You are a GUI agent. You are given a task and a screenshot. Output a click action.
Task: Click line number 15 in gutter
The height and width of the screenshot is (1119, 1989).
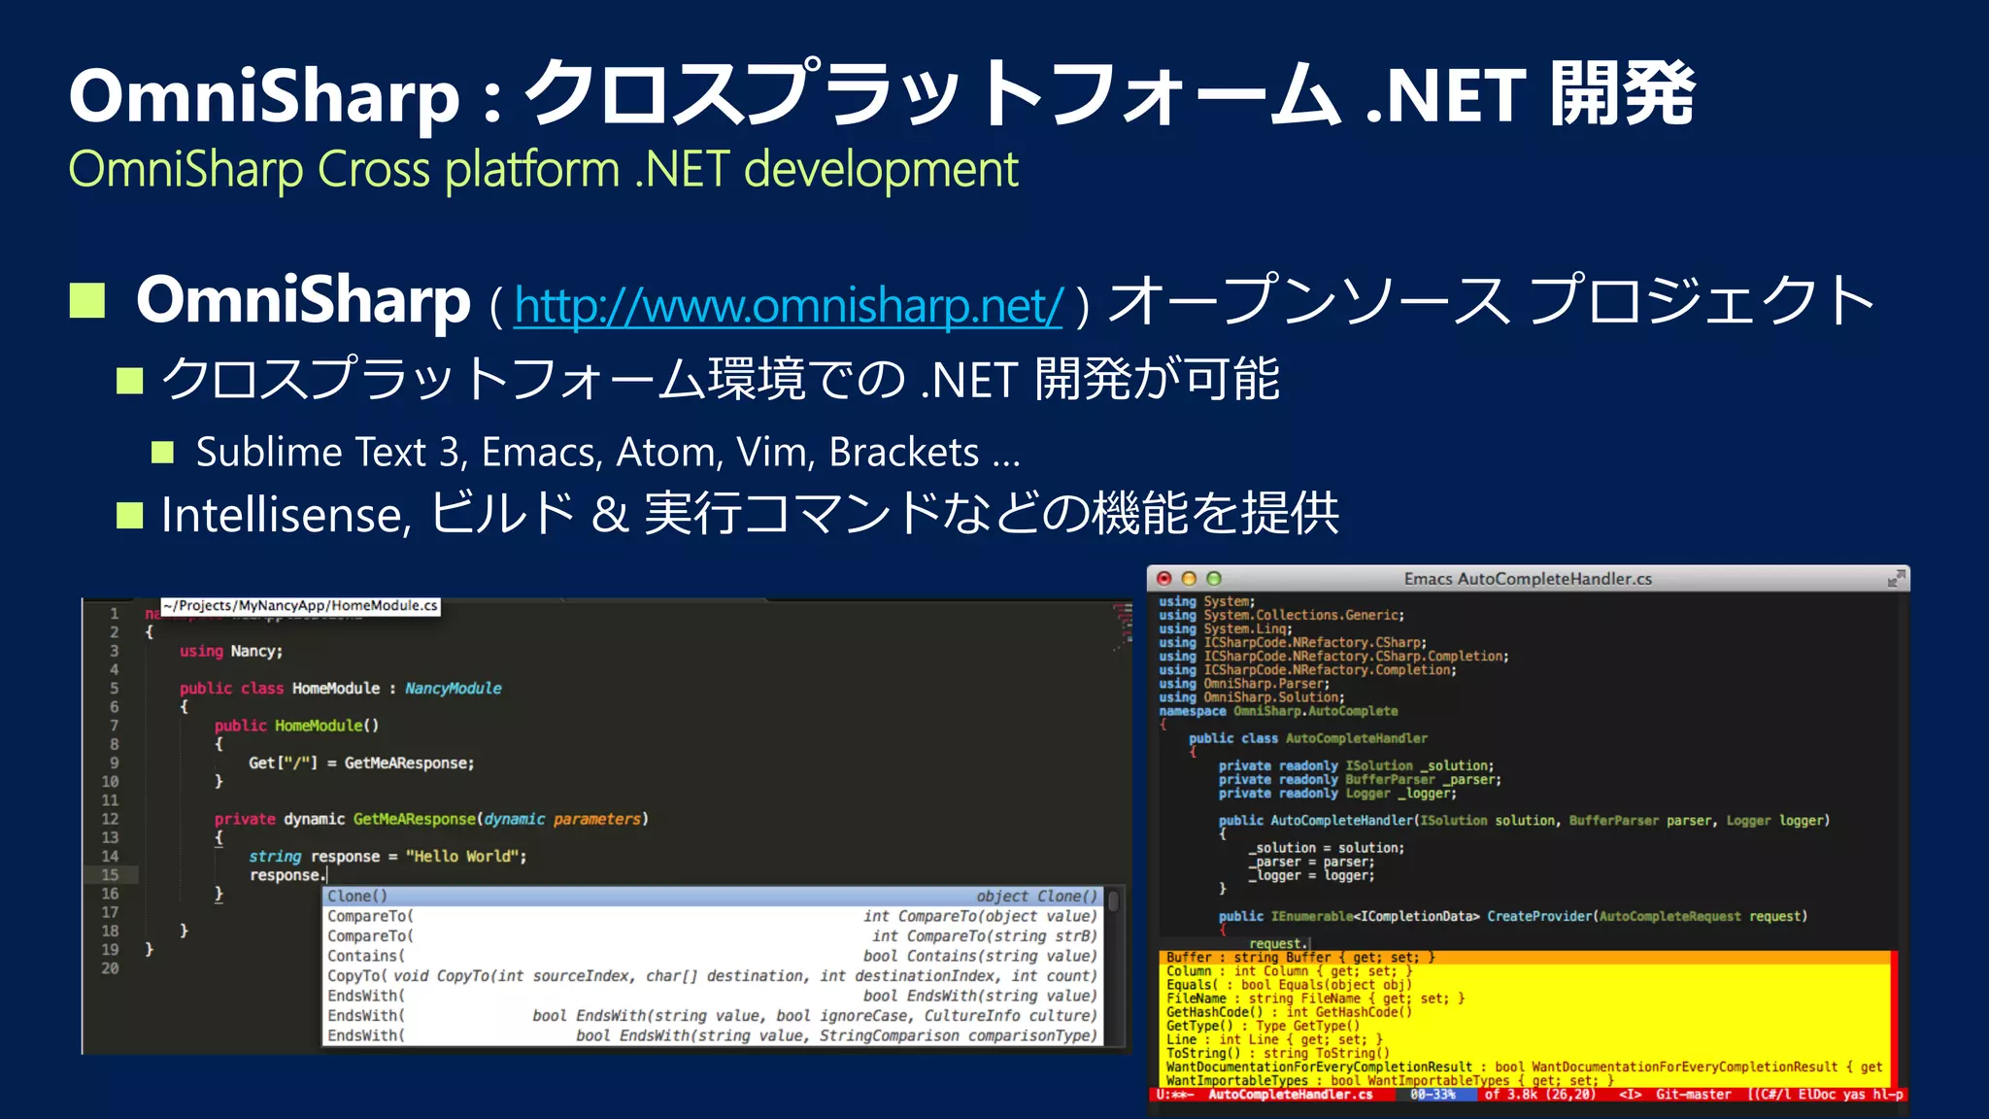tap(111, 874)
